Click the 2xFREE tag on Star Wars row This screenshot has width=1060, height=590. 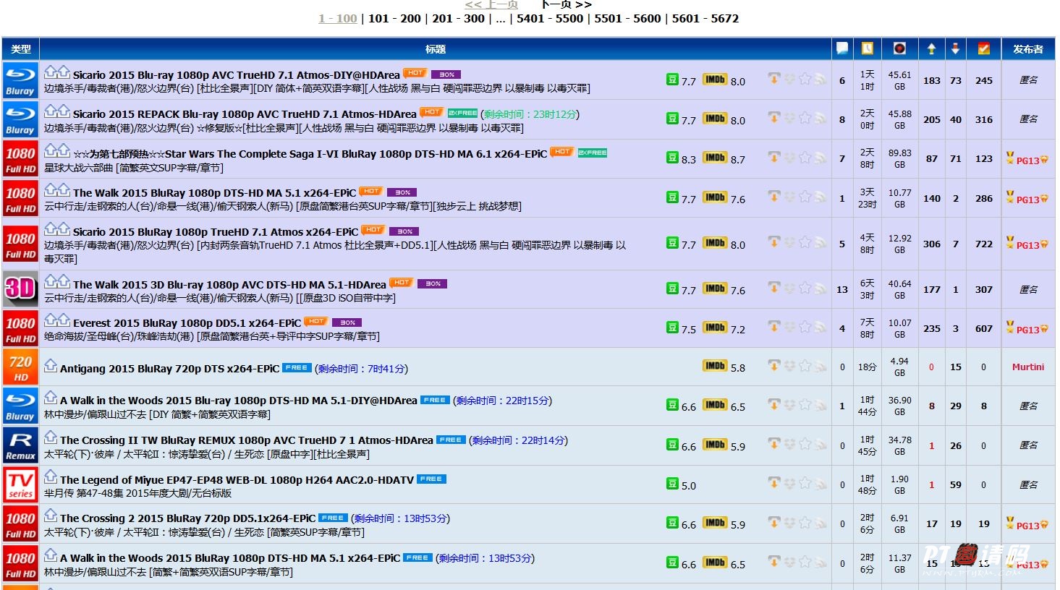[x=593, y=152]
